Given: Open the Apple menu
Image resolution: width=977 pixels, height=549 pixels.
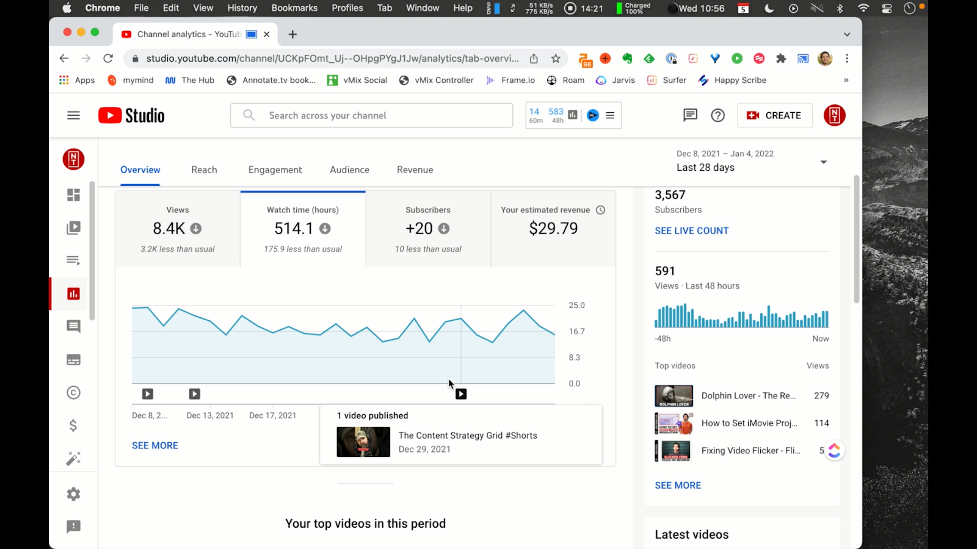Looking at the screenshot, I should pos(67,8).
